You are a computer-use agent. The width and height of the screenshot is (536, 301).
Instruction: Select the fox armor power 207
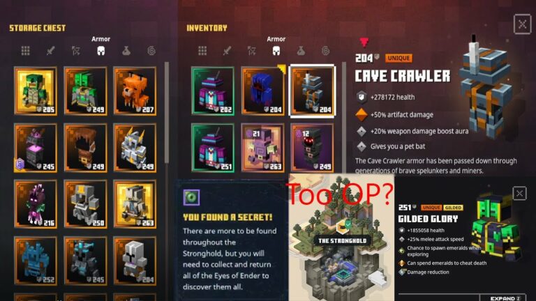[x=135, y=91]
